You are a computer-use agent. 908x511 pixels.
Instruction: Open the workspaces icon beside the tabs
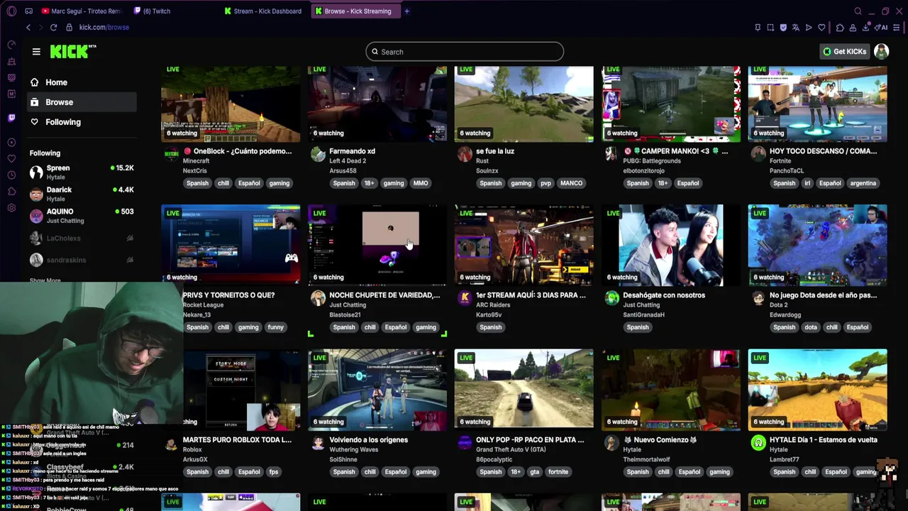pos(28,11)
